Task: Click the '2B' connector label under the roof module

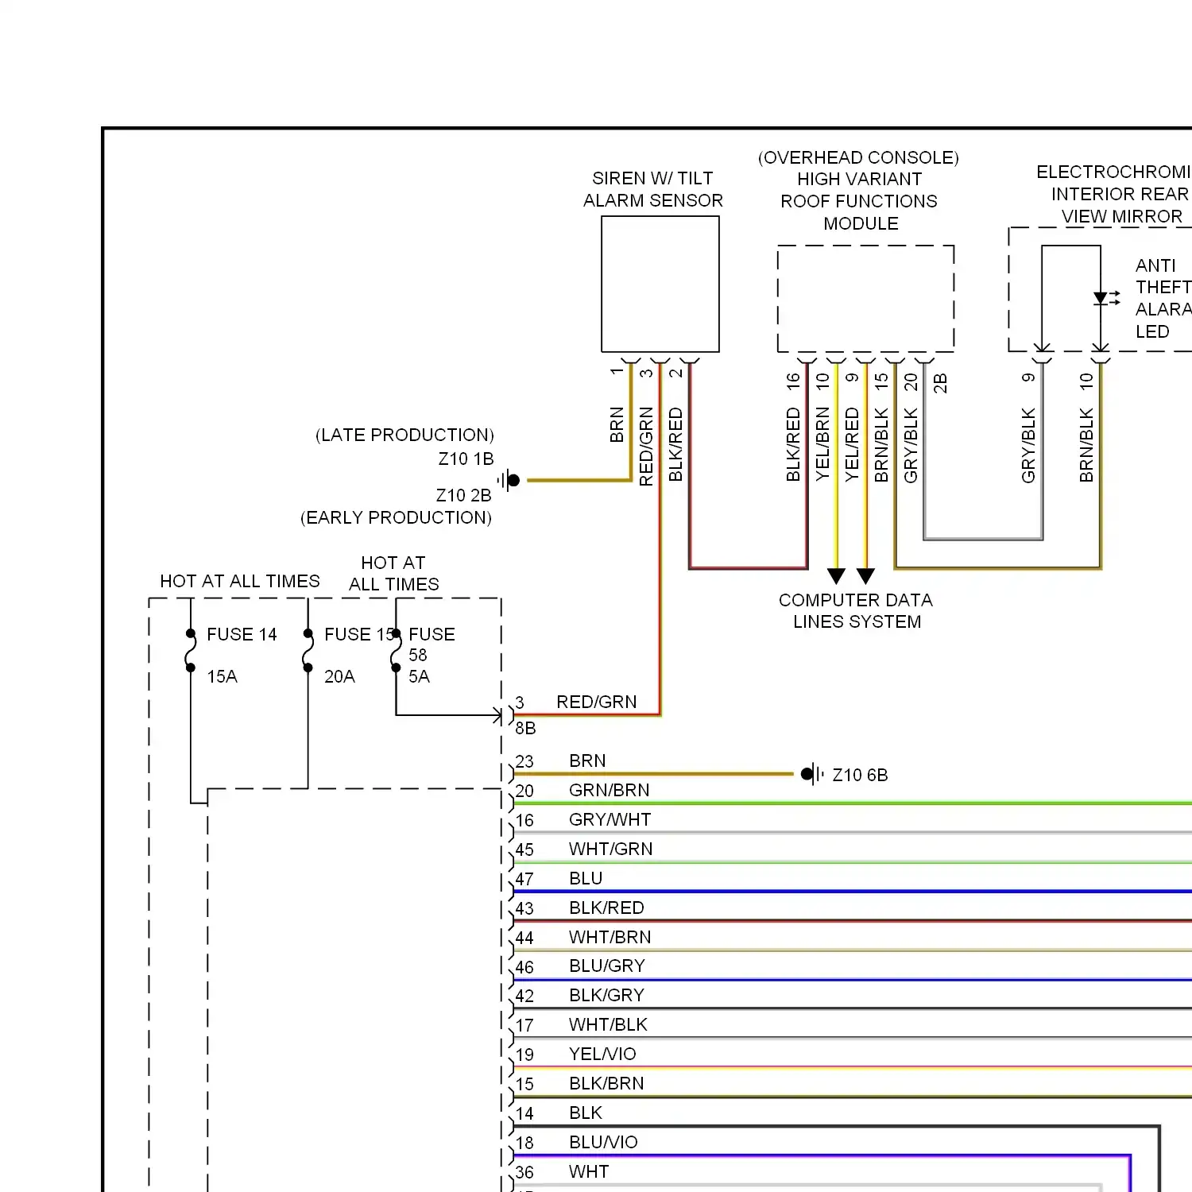Action: pos(940,383)
